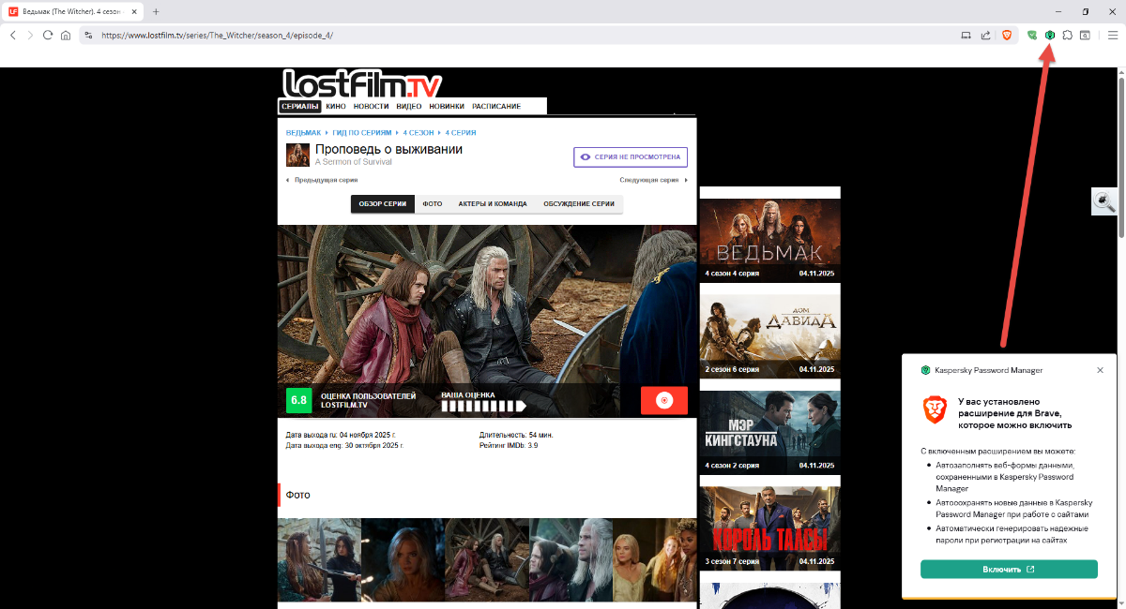Follow the 4 СЕРИЯ breadcrumb link

pyautogui.click(x=461, y=133)
